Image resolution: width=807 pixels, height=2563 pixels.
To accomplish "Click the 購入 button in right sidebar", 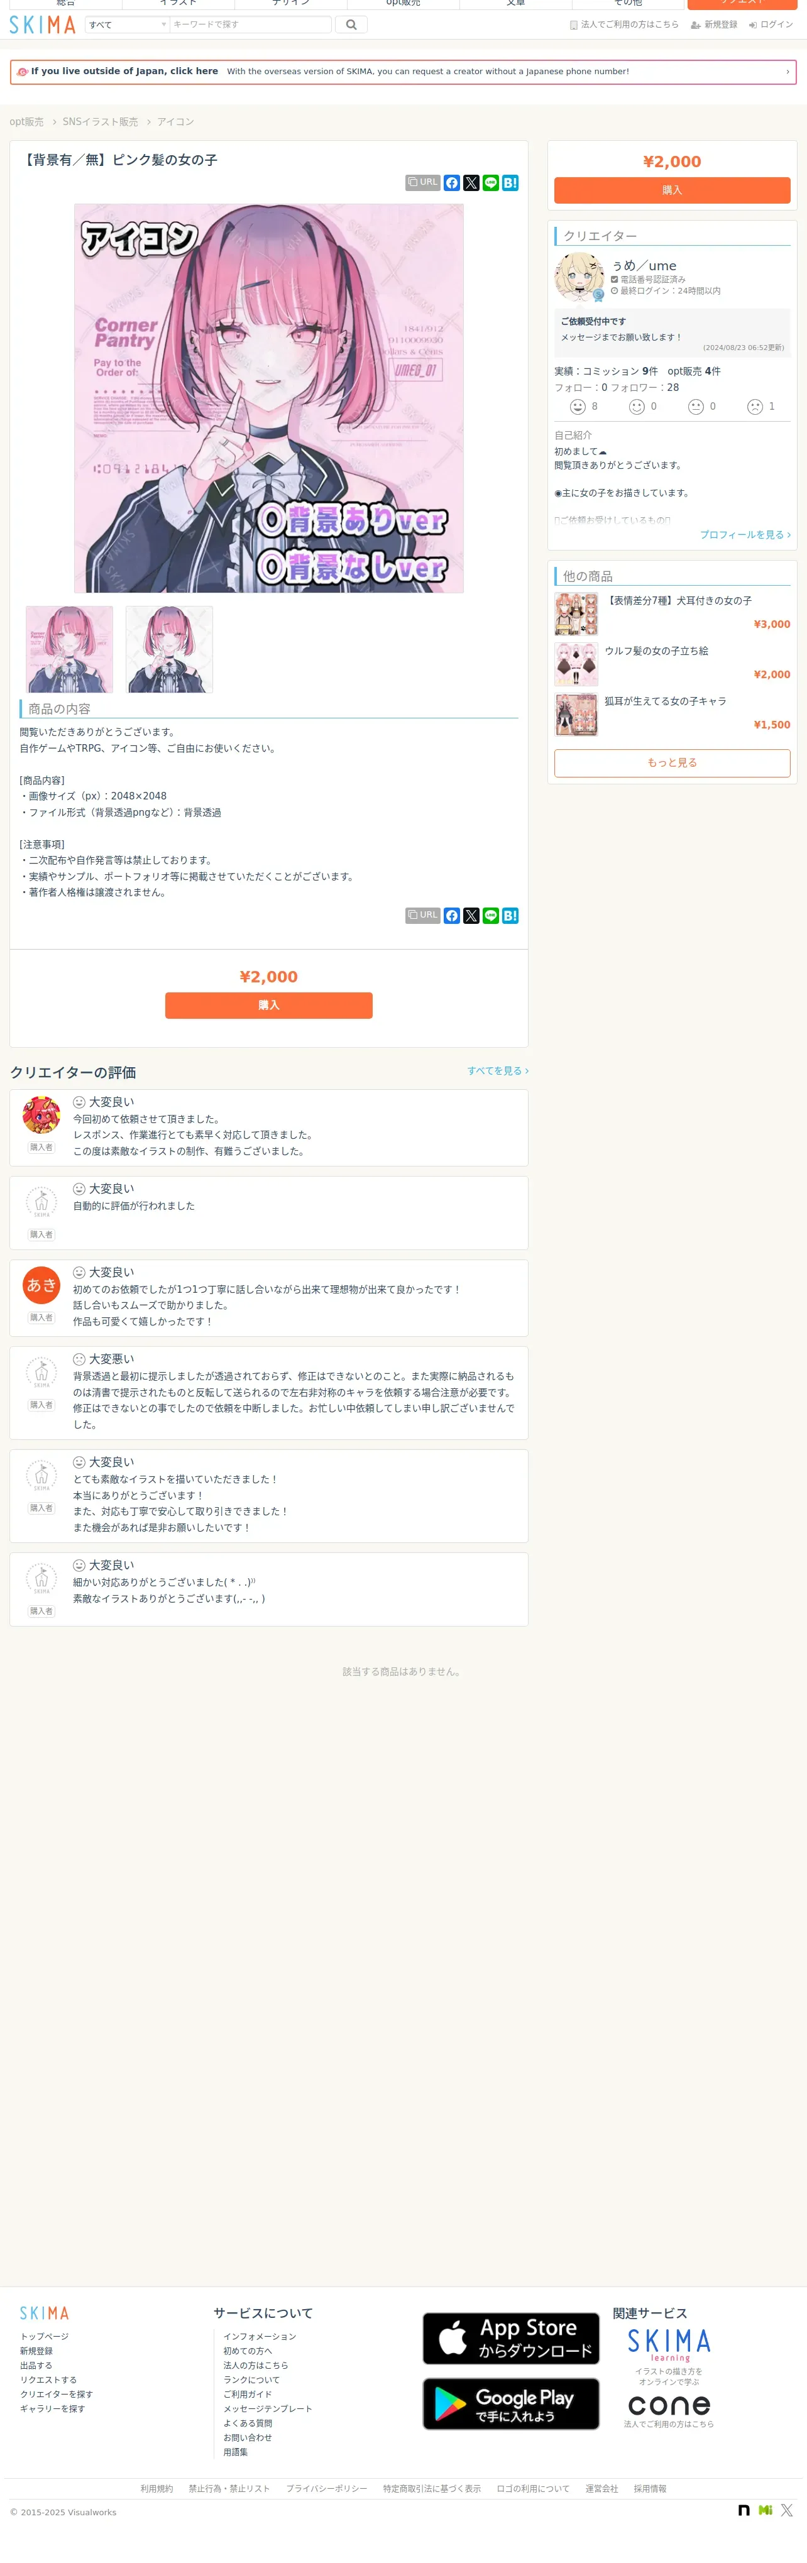I will [x=672, y=190].
